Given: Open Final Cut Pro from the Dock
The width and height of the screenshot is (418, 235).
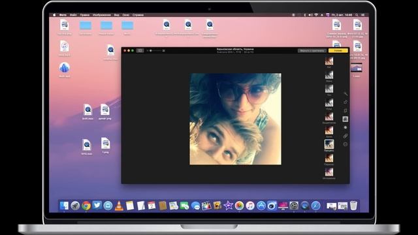Looking at the screenshot, I should tap(206, 206).
